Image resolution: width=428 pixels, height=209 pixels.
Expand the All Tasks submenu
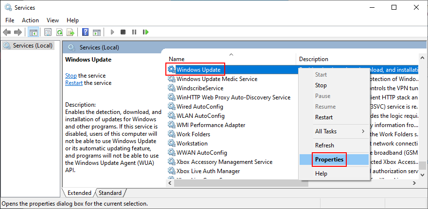(339, 131)
